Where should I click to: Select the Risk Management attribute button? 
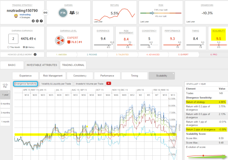[53, 76]
